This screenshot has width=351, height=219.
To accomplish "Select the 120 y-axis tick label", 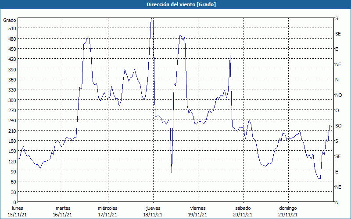I will click(x=12, y=162).
